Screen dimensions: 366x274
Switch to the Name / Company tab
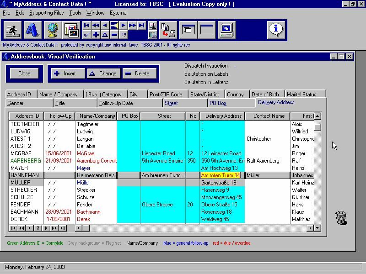(x=60, y=95)
